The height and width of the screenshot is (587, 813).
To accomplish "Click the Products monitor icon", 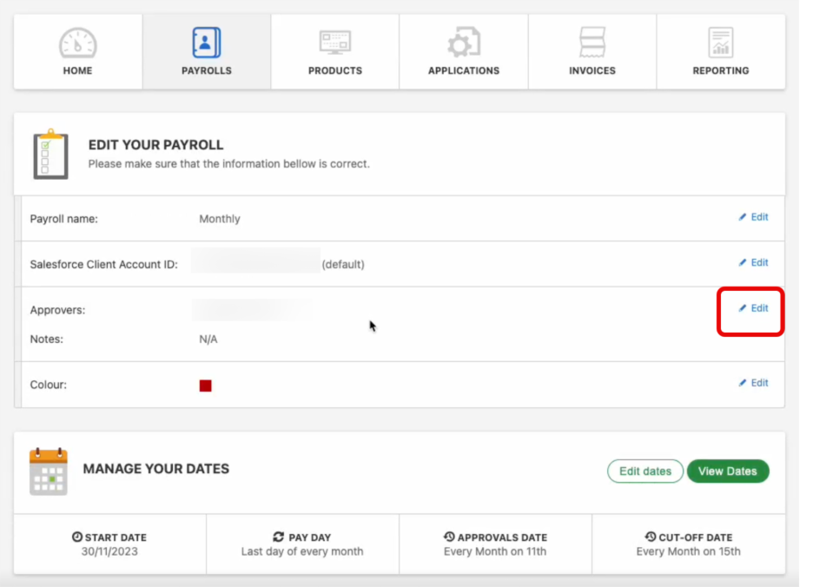I will (334, 41).
